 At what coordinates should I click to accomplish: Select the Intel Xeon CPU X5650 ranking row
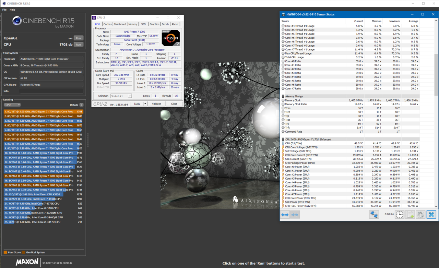click(x=44, y=194)
